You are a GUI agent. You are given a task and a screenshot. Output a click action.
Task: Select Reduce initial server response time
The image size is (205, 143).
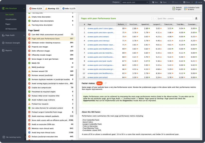coord(51,96)
